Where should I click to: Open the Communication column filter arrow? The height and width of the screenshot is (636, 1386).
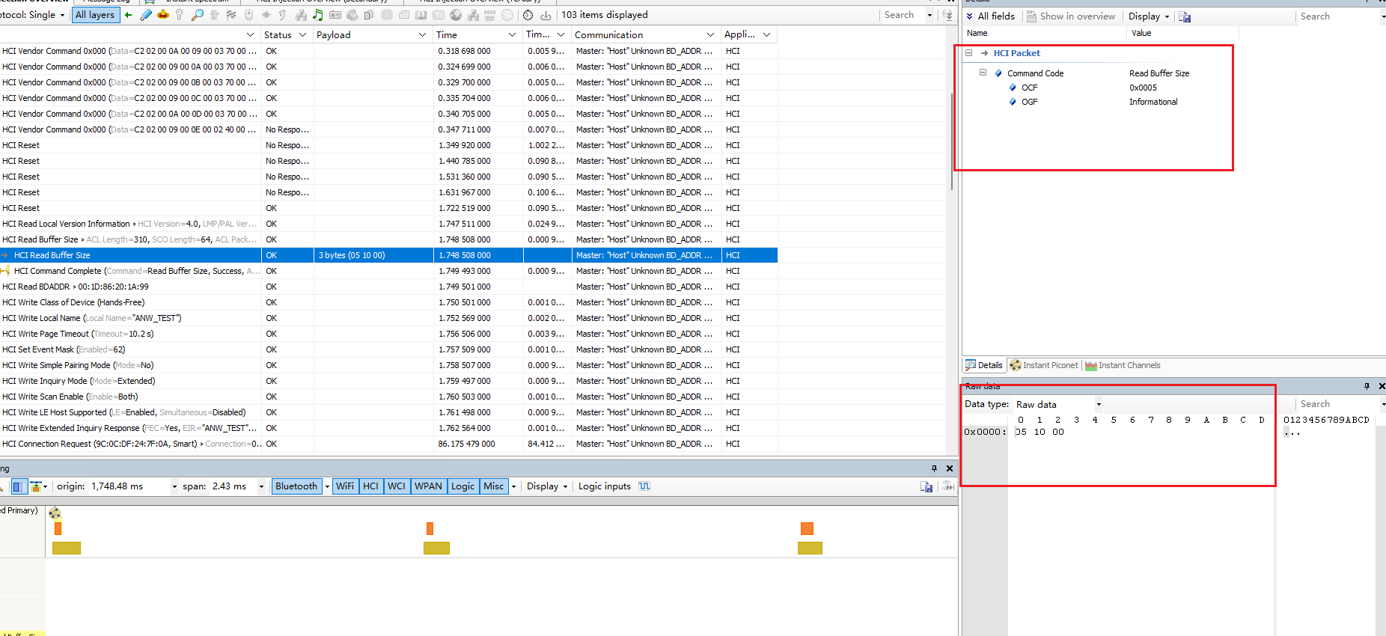710,34
